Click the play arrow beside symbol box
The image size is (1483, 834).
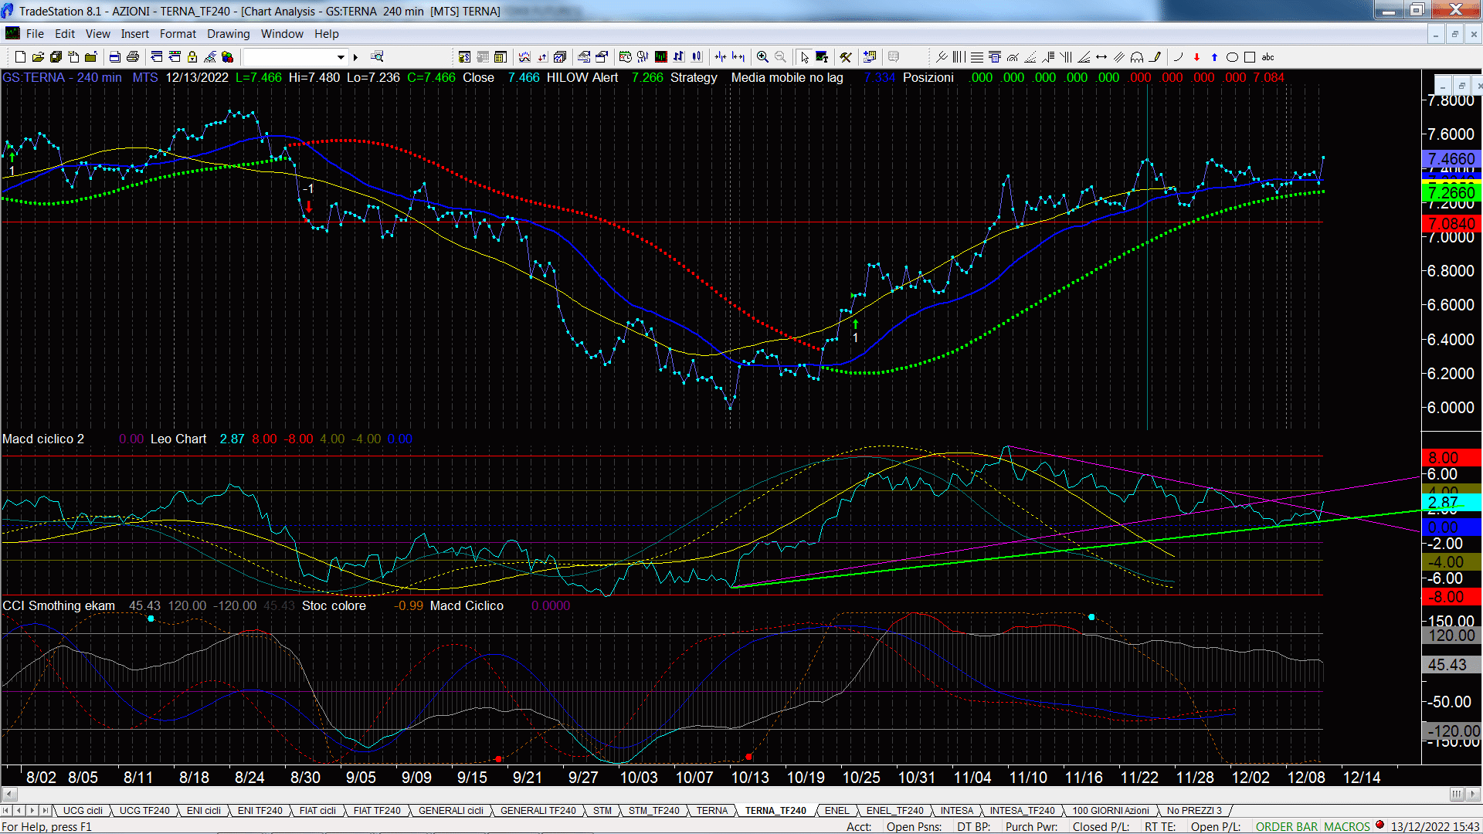click(355, 57)
